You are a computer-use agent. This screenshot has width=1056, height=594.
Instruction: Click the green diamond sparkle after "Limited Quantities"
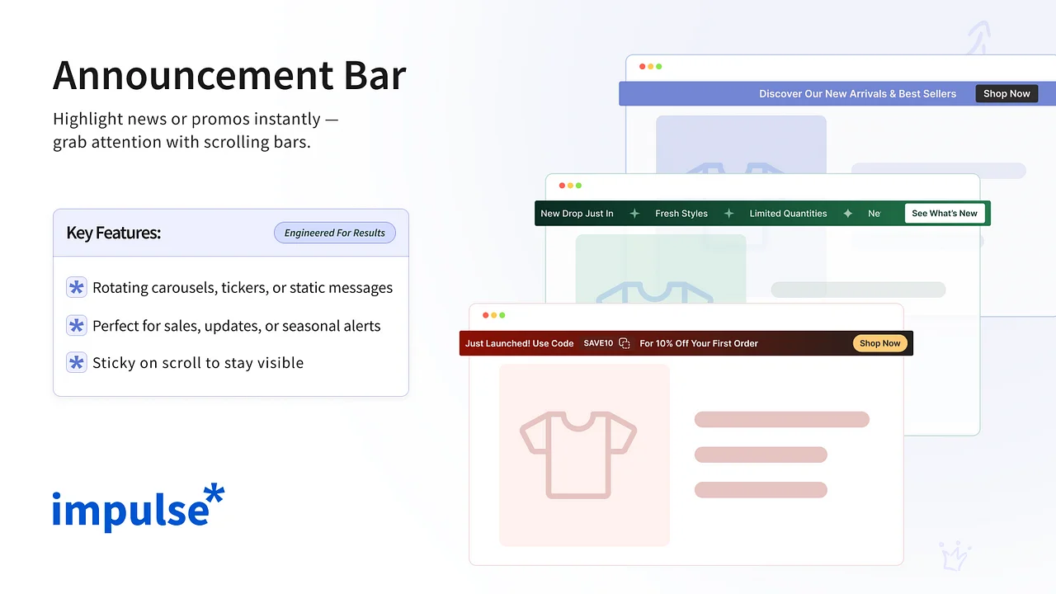(848, 213)
